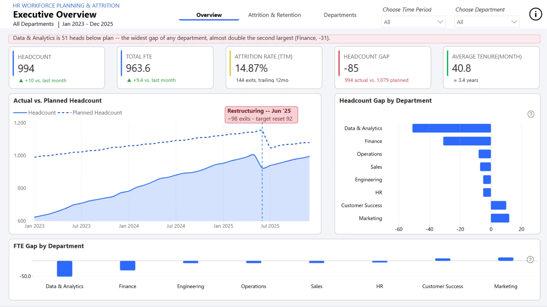Click the Executive Overview page title
The height and width of the screenshot is (307, 547).
55,14
